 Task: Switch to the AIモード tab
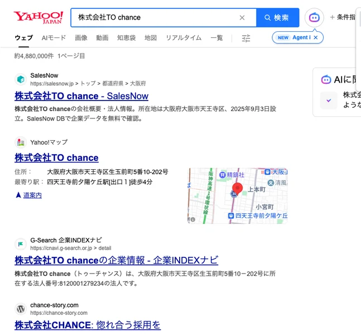[x=54, y=38]
